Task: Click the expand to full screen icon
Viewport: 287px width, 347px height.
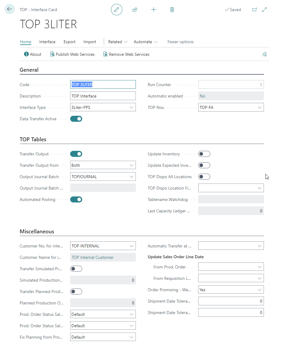Action: (264, 10)
